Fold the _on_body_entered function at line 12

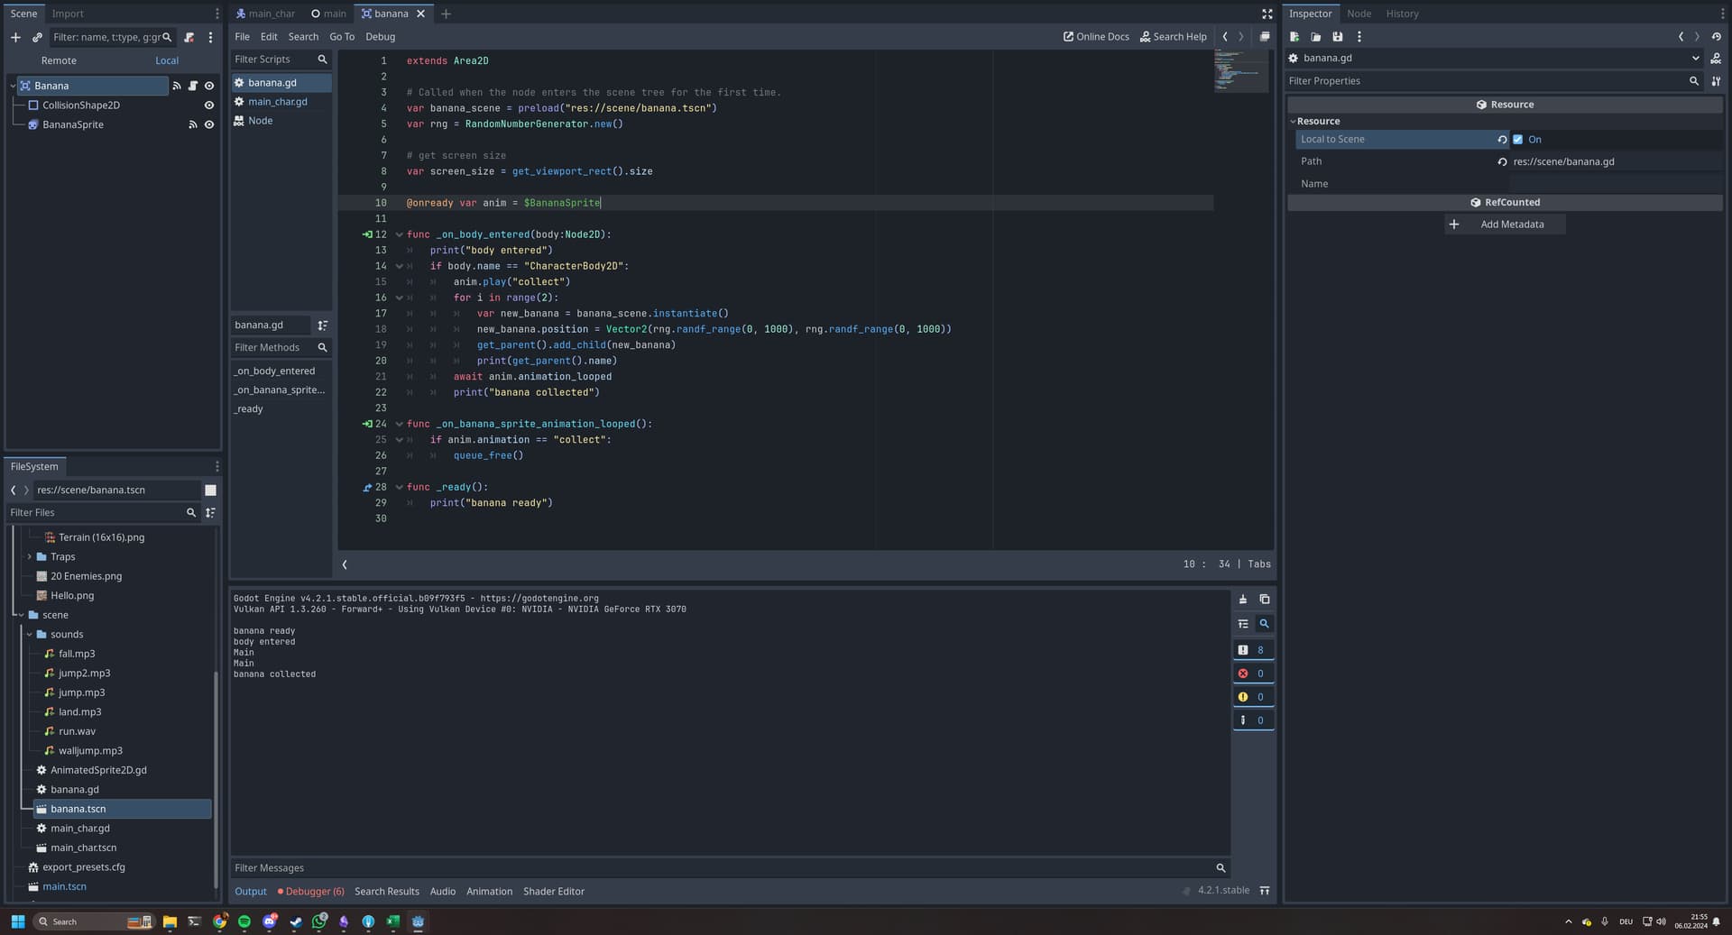(x=399, y=234)
